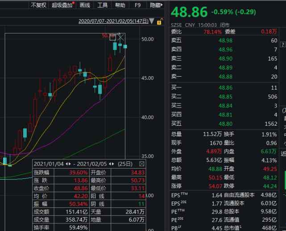This screenshot has width=286, height=231.
Task: Click the 委比 value 78.14%
Action: click(212, 32)
